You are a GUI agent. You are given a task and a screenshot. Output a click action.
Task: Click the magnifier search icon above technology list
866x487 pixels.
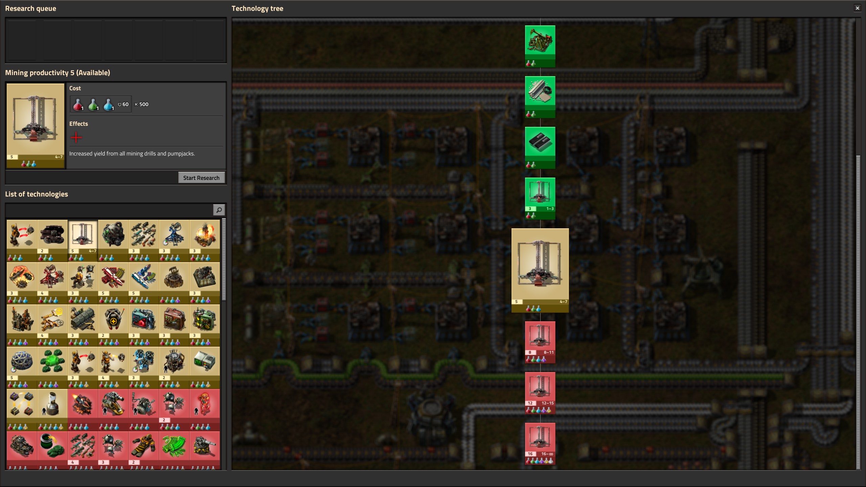click(x=219, y=210)
